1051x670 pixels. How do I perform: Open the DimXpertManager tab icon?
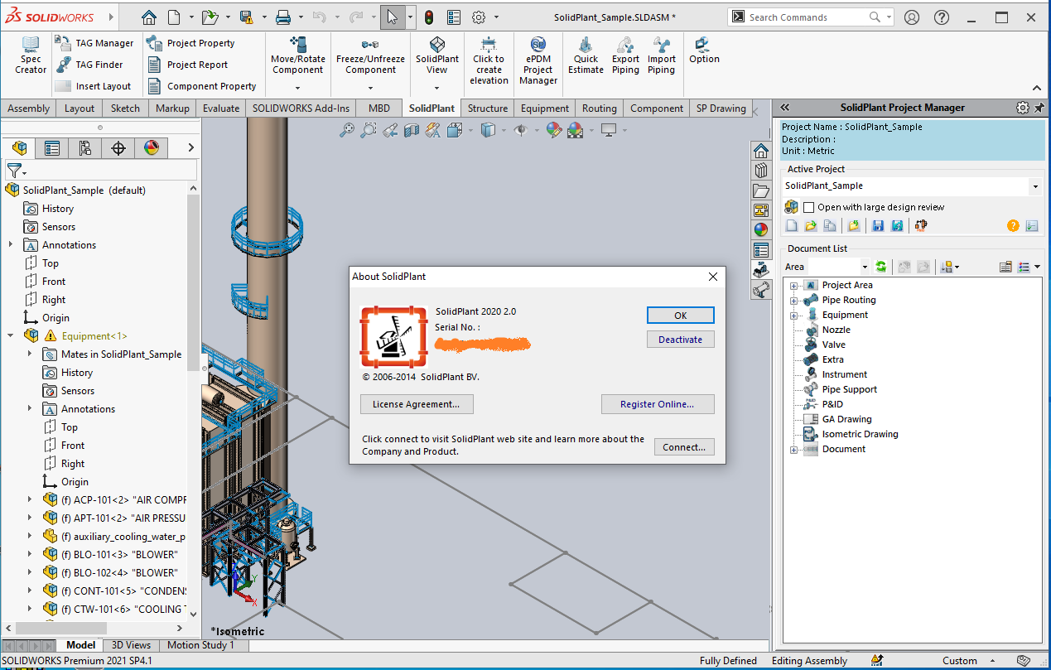point(118,148)
